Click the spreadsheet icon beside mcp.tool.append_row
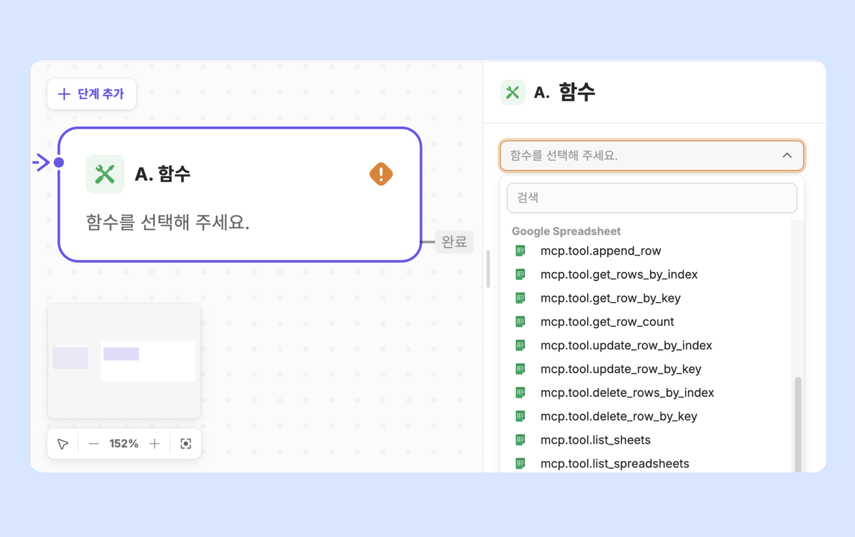Image resolution: width=855 pixels, height=537 pixels. [520, 251]
